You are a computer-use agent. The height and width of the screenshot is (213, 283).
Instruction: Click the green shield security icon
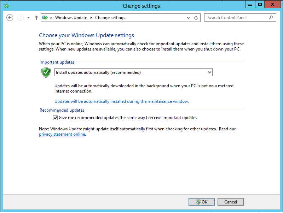pyautogui.click(x=46, y=72)
